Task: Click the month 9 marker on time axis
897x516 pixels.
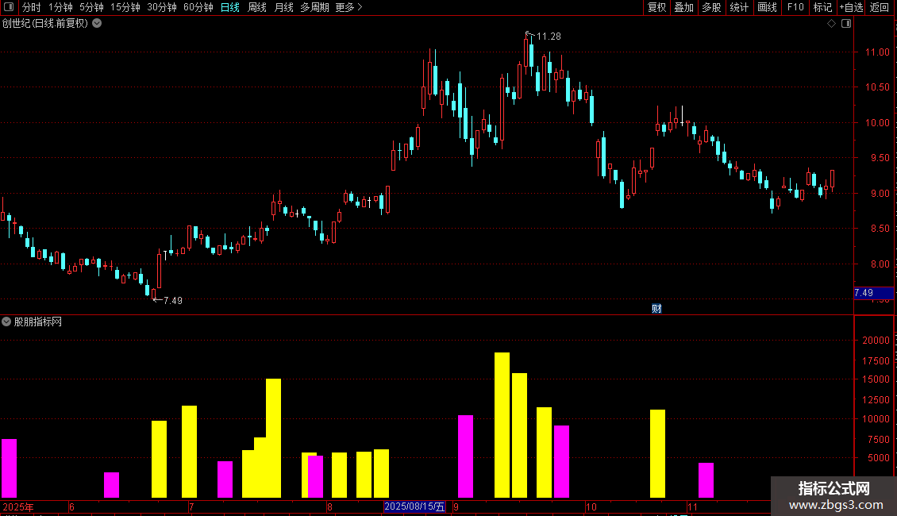Action: pos(456,506)
